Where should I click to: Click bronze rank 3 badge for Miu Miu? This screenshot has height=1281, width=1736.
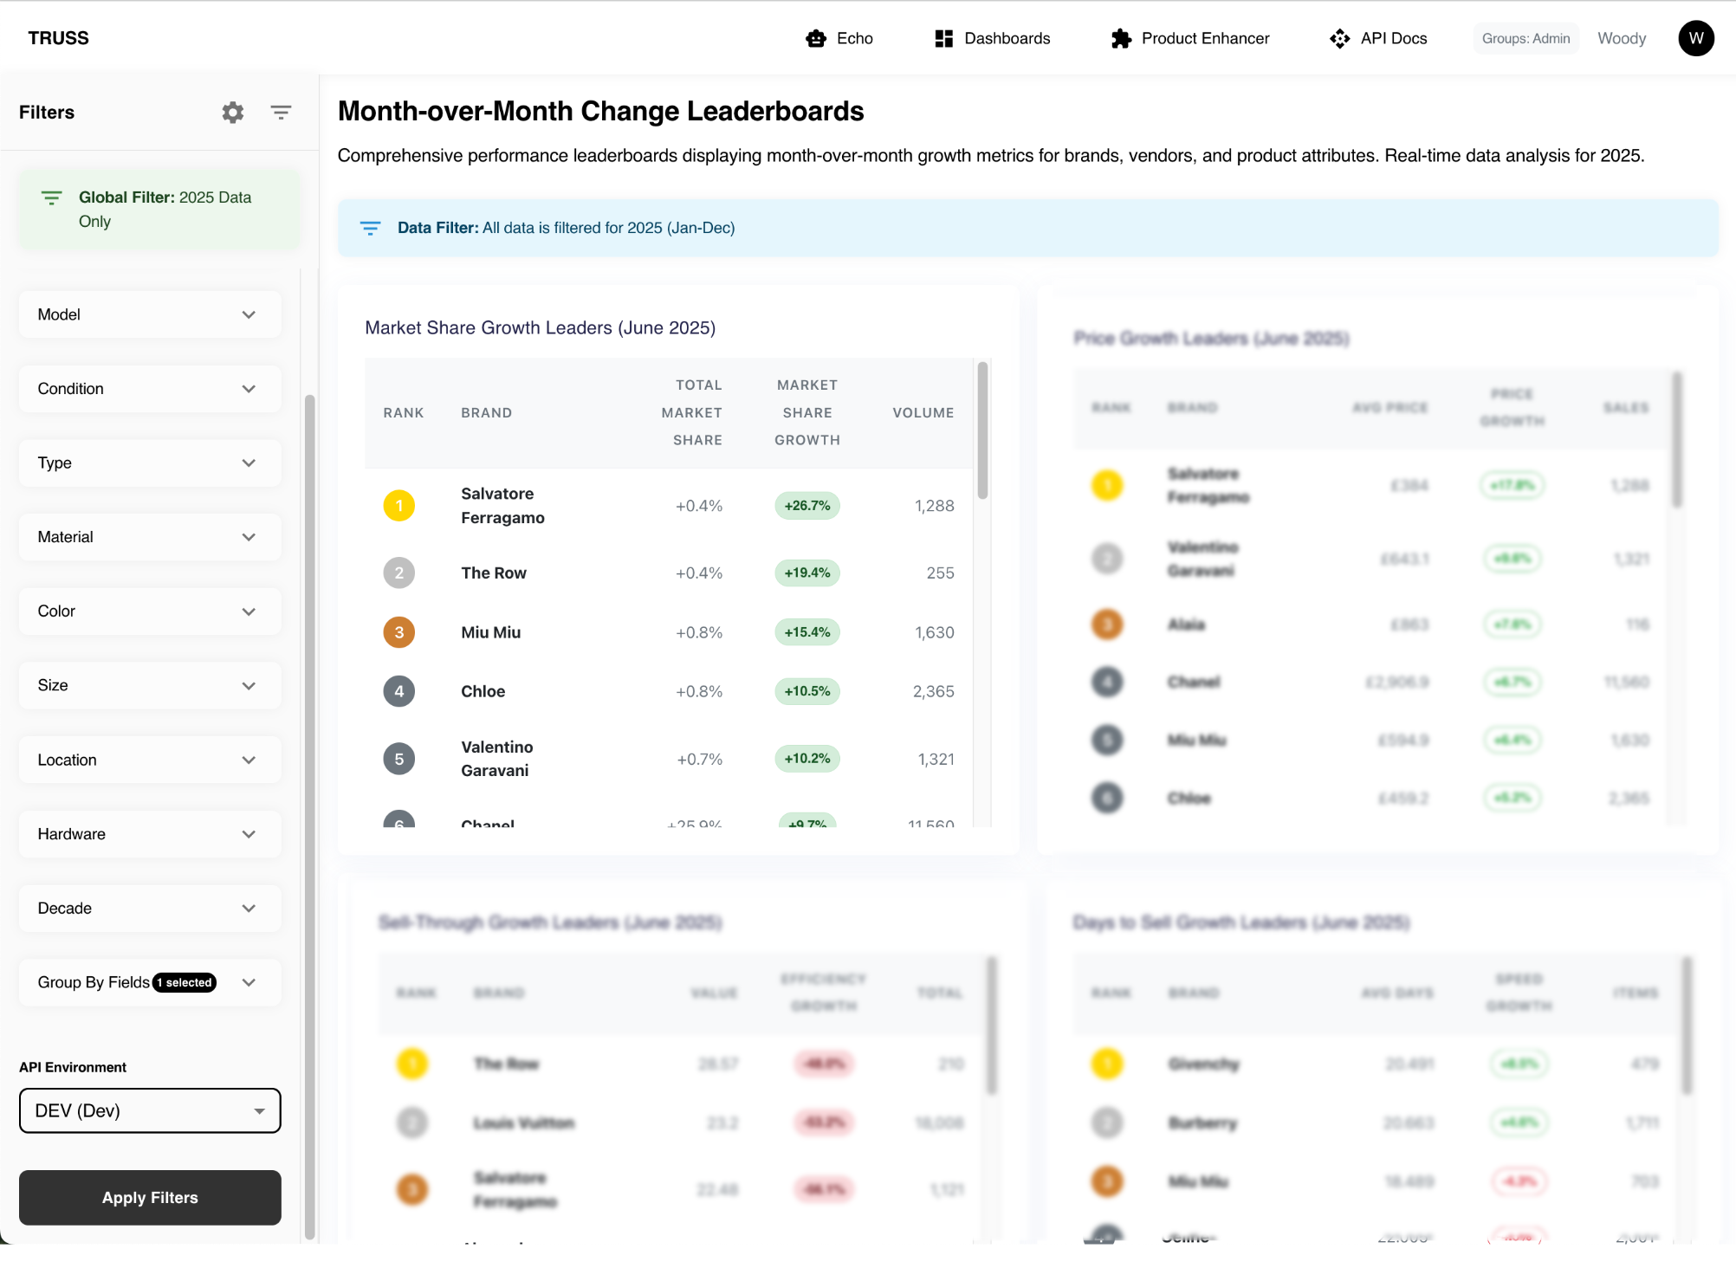point(399,632)
